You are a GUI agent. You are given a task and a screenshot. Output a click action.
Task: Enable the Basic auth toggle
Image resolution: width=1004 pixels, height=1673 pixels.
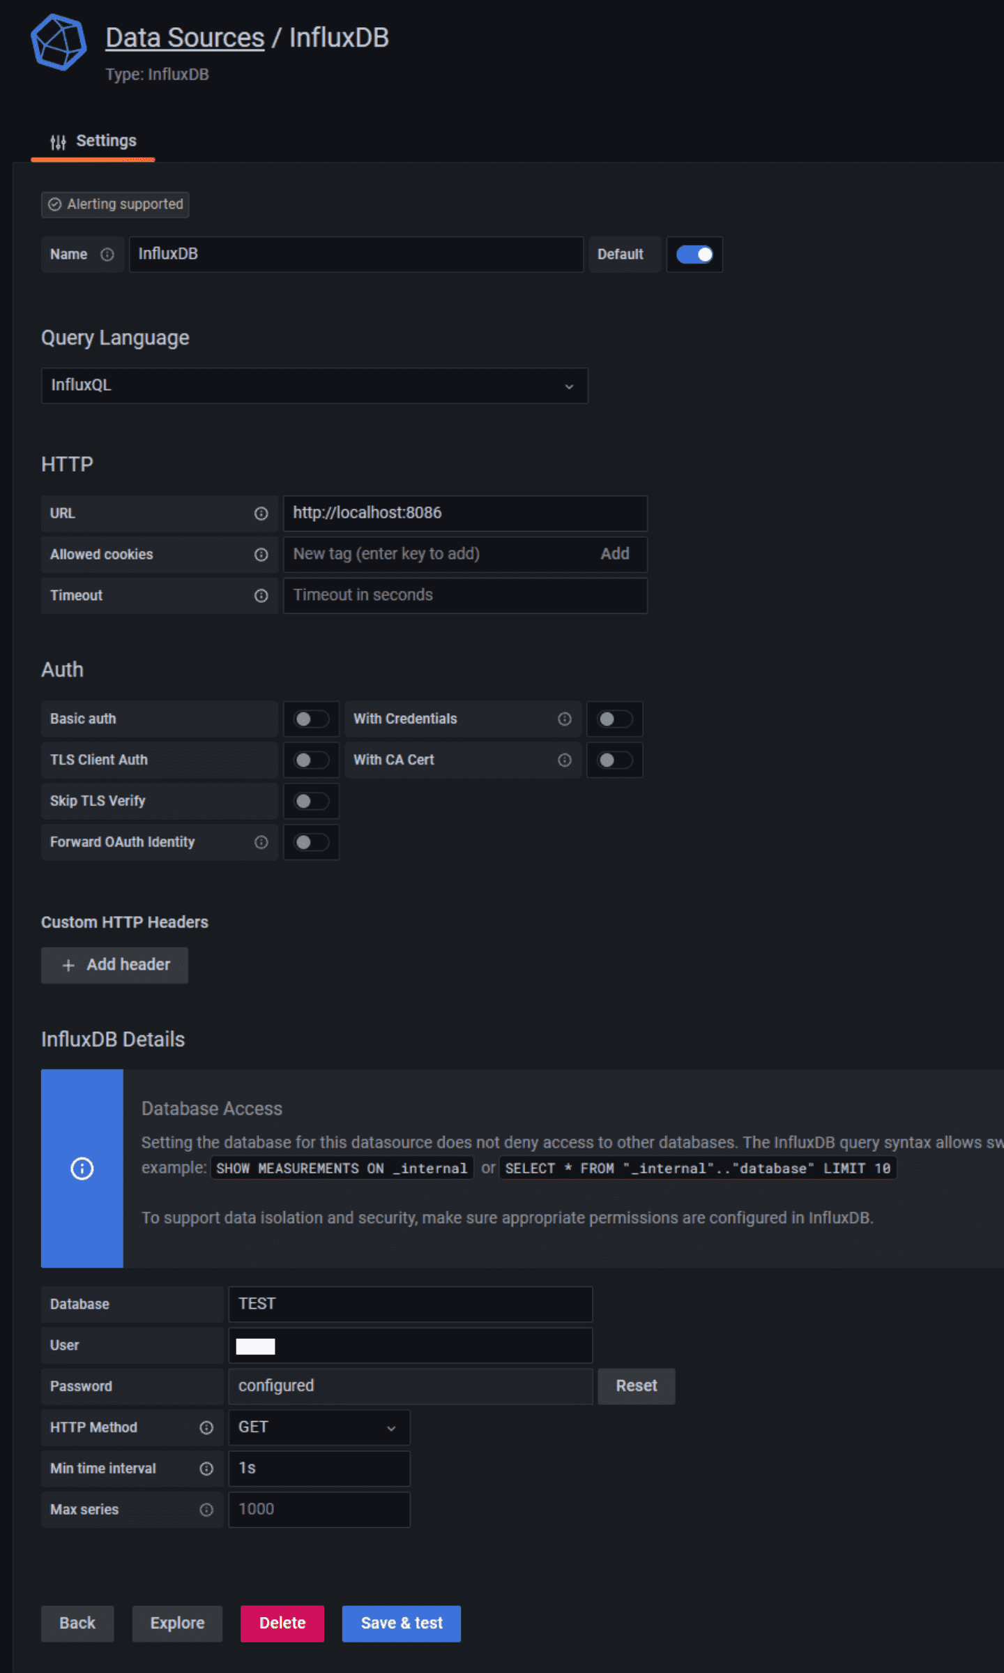tap(311, 719)
